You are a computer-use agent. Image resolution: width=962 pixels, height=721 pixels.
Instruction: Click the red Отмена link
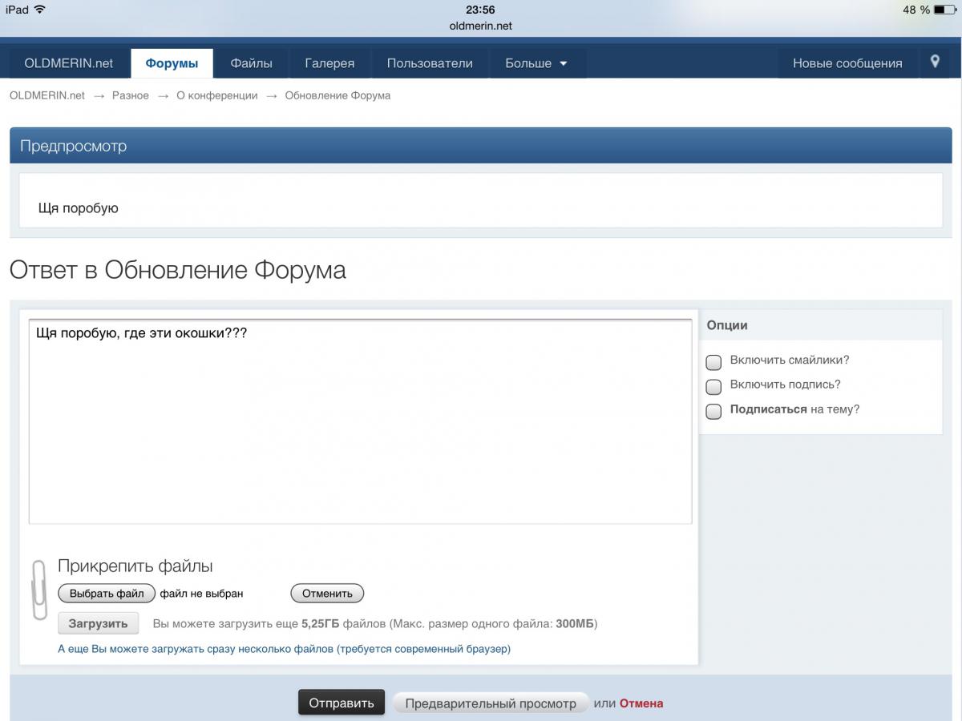click(x=641, y=703)
